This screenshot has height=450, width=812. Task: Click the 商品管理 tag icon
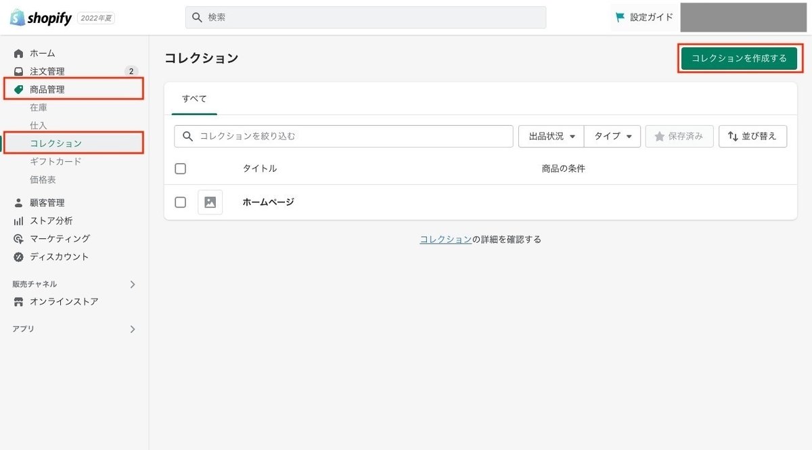[18, 89]
